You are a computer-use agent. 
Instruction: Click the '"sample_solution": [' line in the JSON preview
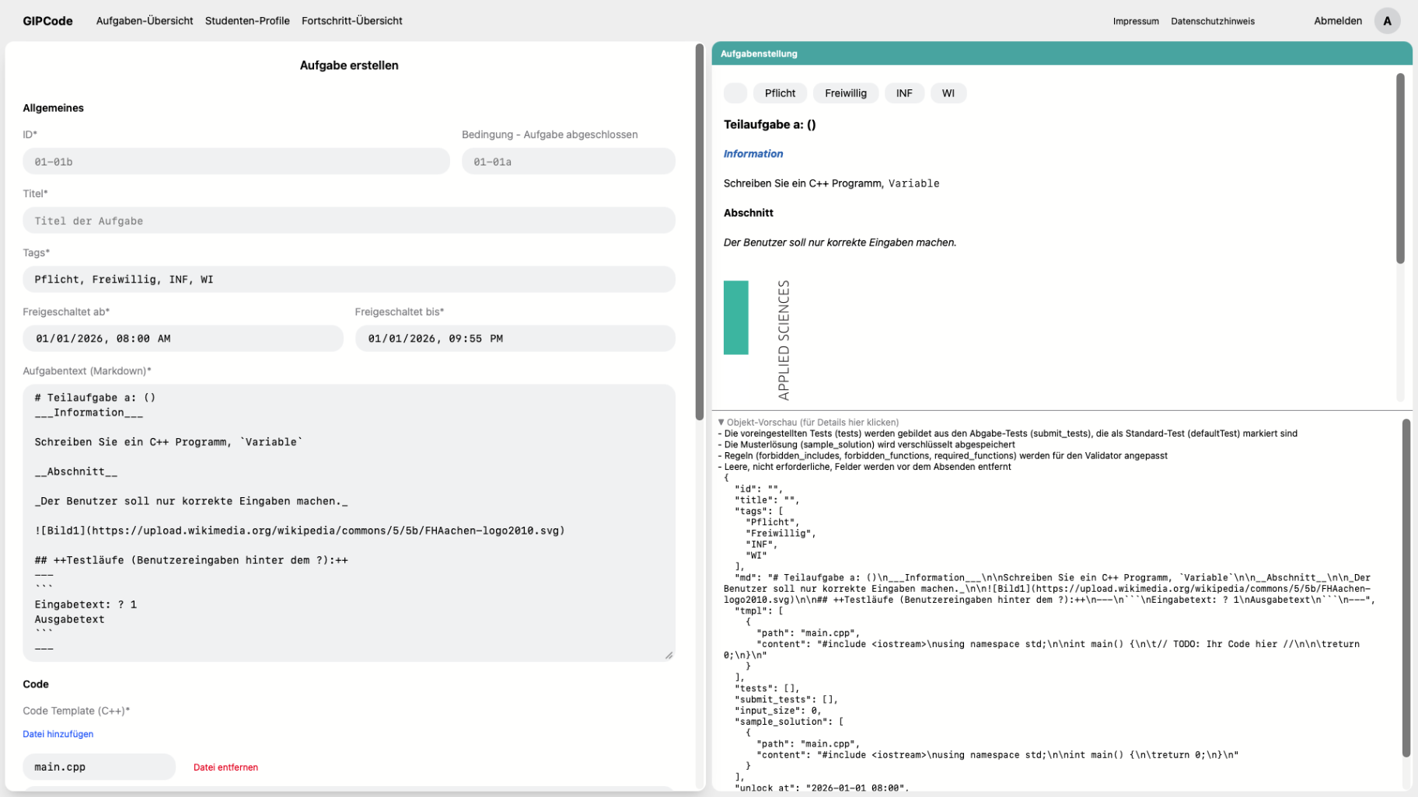tap(789, 722)
